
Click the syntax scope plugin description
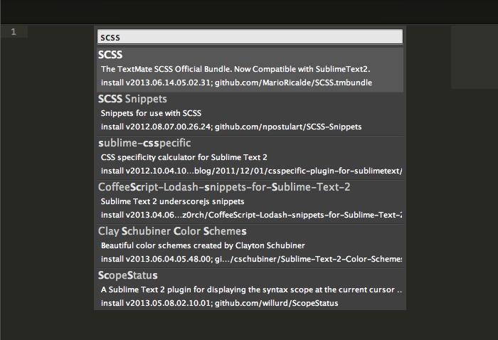[249, 289]
